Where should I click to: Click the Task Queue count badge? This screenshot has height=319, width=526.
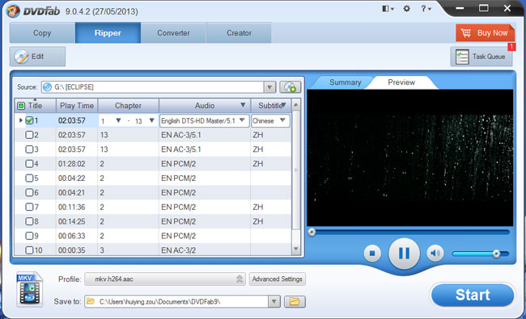coord(511,47)
